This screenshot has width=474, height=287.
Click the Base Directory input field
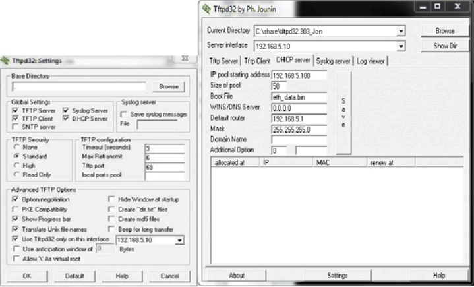coord(78,86)
